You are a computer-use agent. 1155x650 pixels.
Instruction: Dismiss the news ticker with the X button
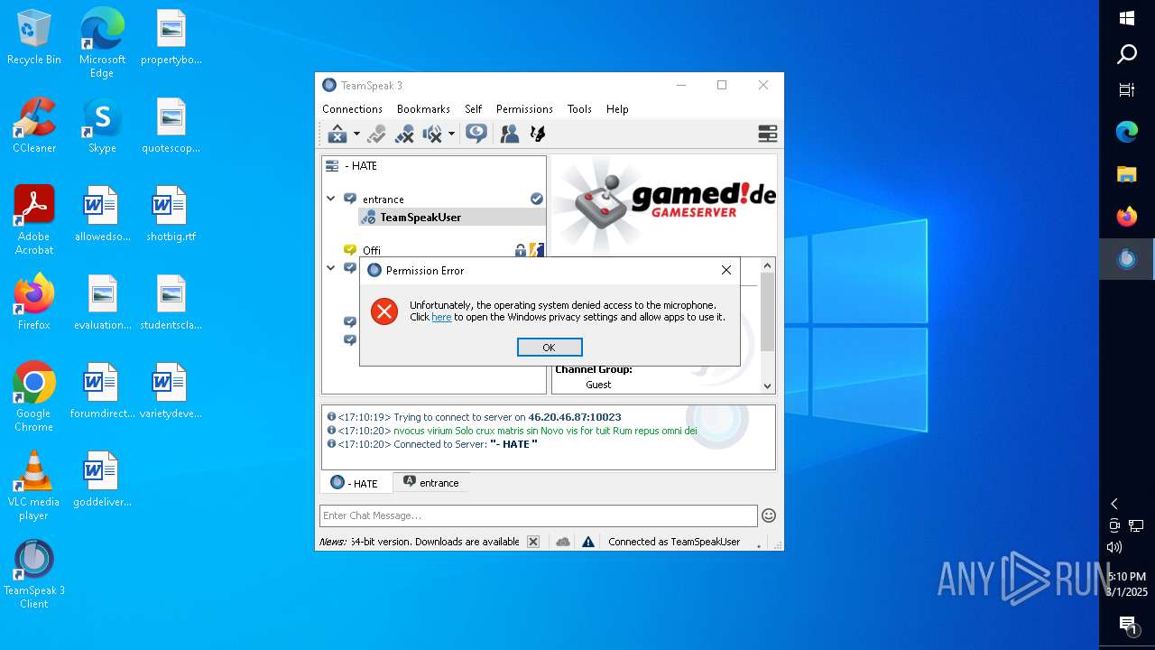coord(533,542)
